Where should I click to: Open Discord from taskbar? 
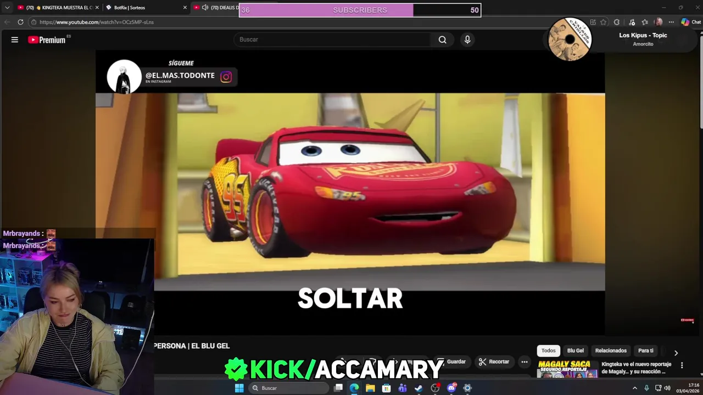click(451, 388)
